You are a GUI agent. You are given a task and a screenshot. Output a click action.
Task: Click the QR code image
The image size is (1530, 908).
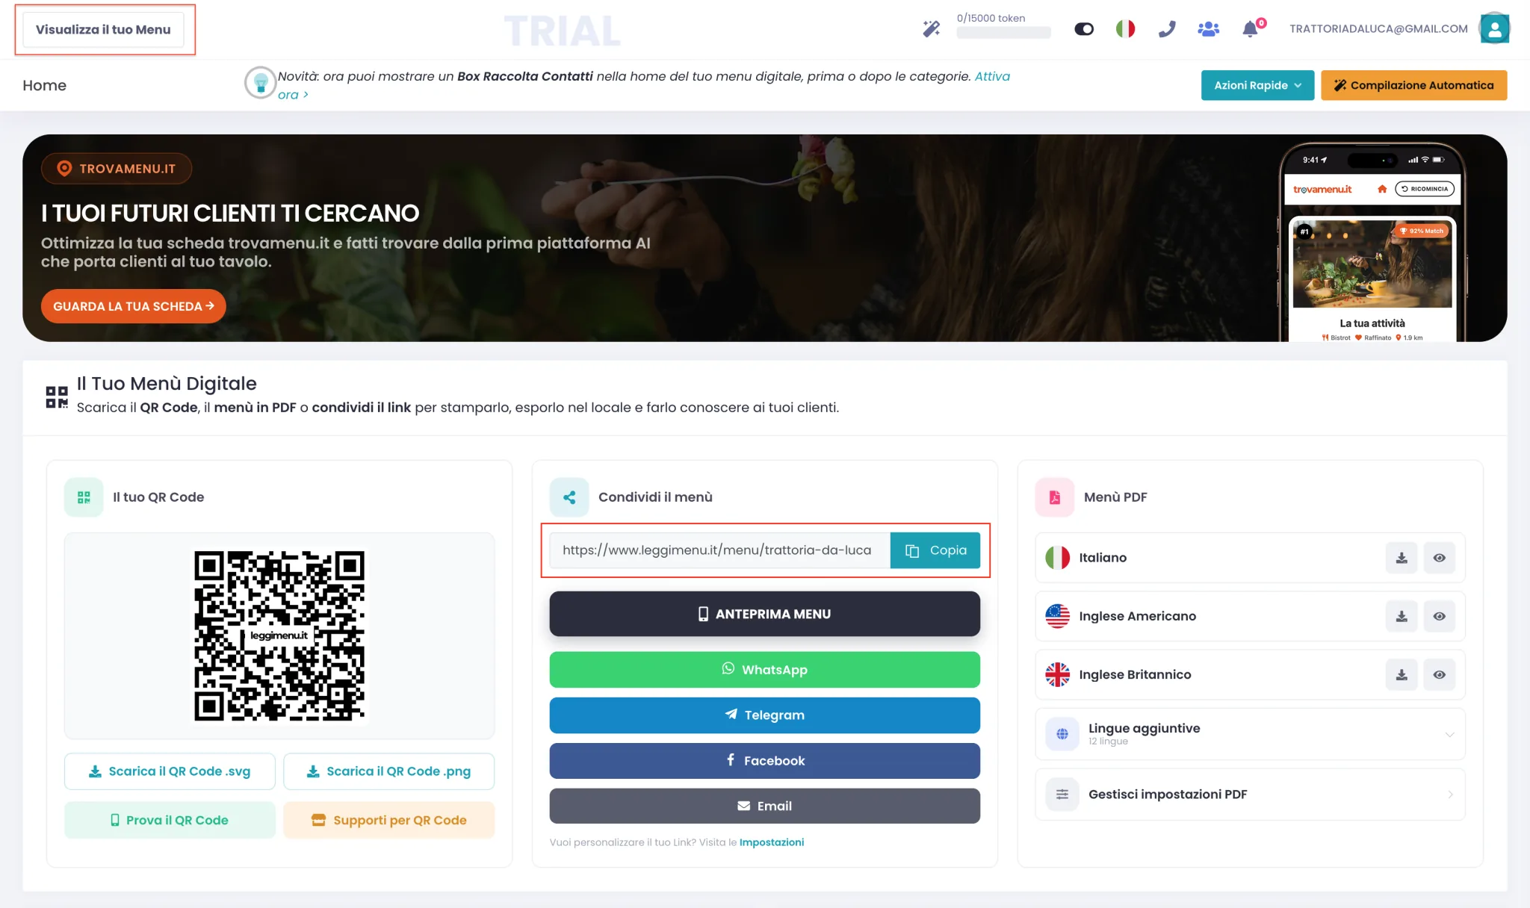coord(279,636)
